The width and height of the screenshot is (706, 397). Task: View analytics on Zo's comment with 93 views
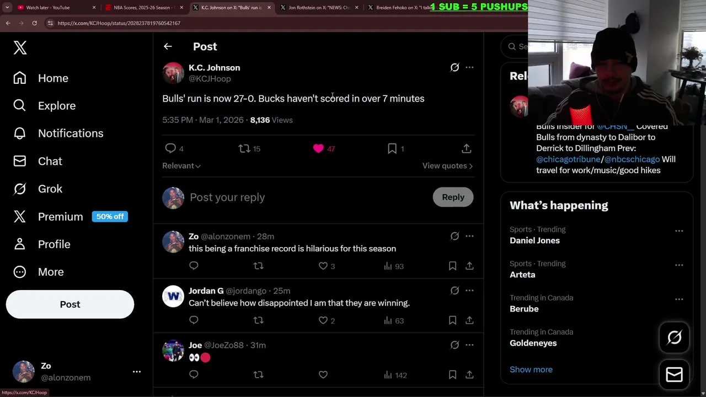click(x=393, y=266)
